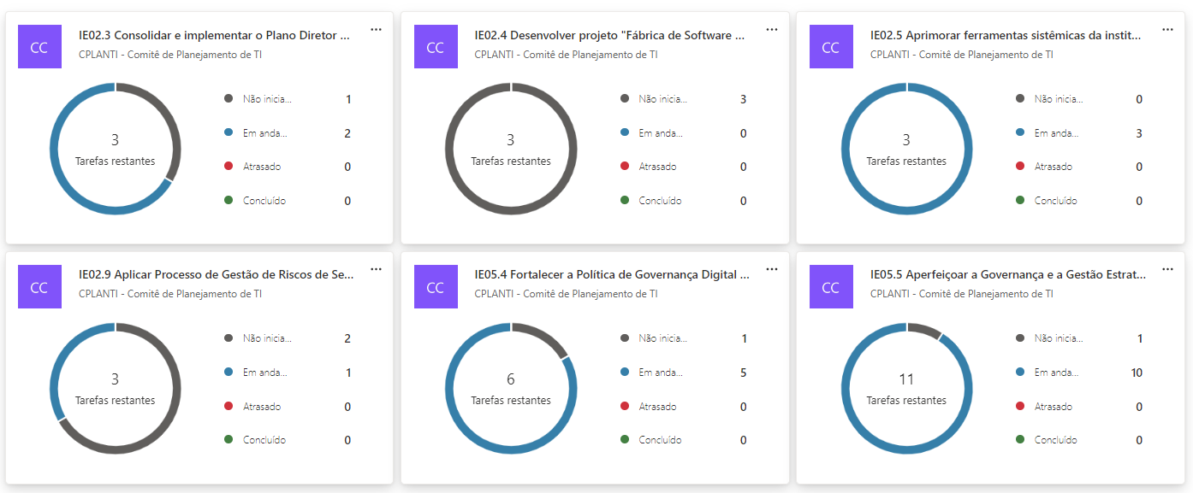This screenshot has height=493, width=1193.
Task: Open more options menu on IE02.3 card
Action: (x=376, y=29)
